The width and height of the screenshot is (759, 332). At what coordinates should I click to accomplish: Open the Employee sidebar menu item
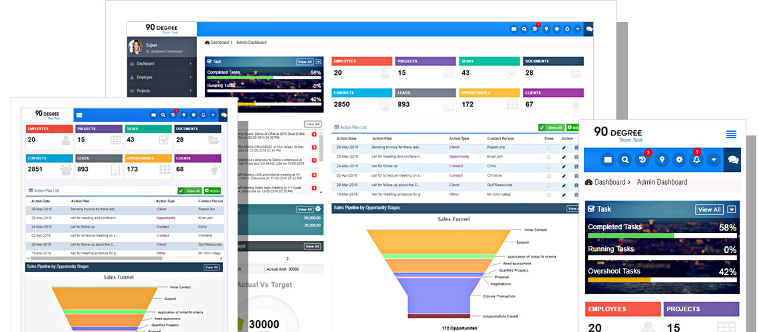[x=162, y=77]
